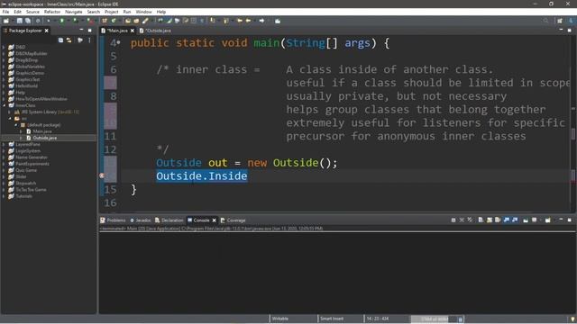Click the New Java Class icon
The width and height of the screenshot is (577, 324).
(x=114, y=21)
